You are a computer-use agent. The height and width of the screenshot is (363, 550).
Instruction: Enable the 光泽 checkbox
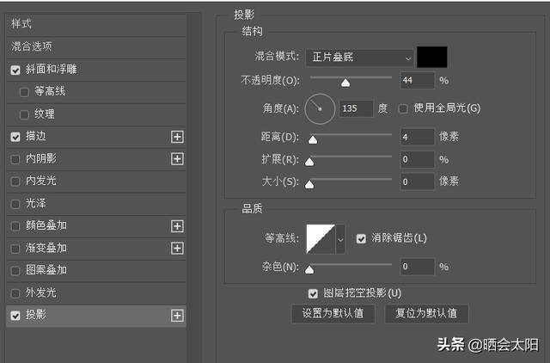tap(15, 204)
